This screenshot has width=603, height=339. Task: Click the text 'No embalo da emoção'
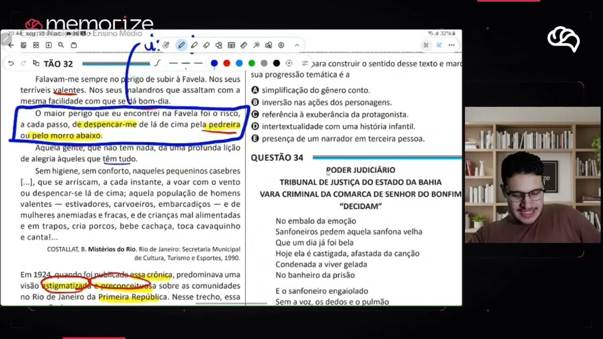(316, 221)
